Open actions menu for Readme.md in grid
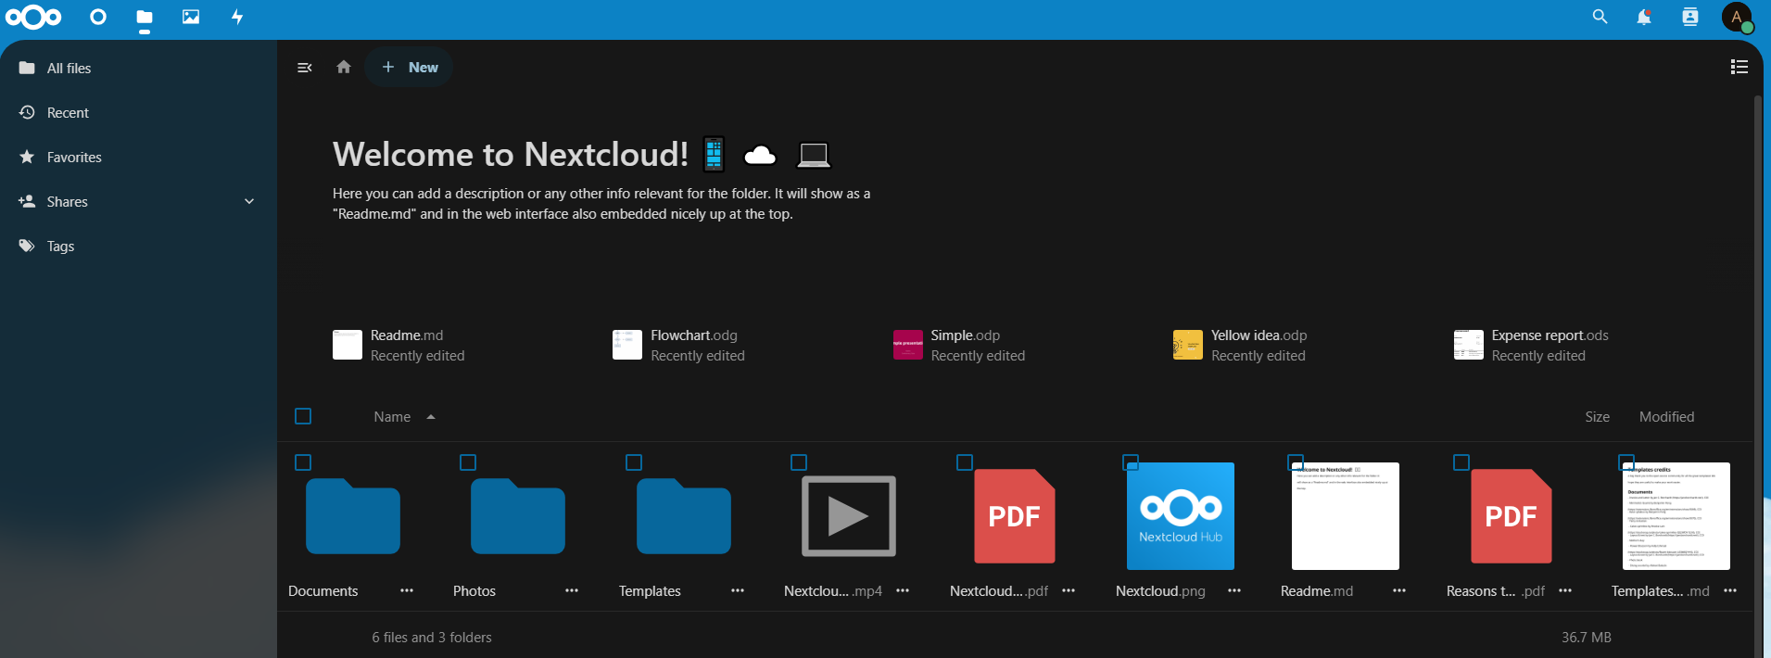The image size is (1771, 658). point(1399,590)
